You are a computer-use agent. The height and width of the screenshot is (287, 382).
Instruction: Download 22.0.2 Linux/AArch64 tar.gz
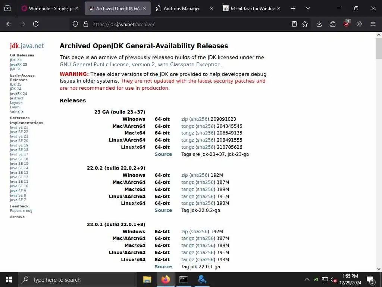(x=188, y=197)
